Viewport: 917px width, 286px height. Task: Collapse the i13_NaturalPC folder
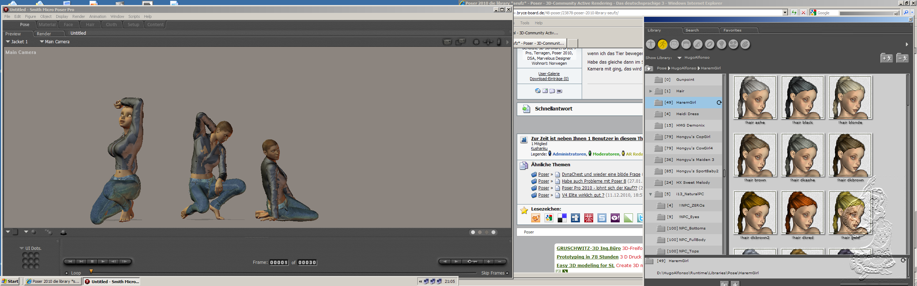point(650,194)
